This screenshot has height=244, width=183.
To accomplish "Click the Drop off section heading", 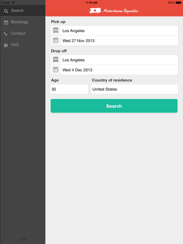I will 59,51.
